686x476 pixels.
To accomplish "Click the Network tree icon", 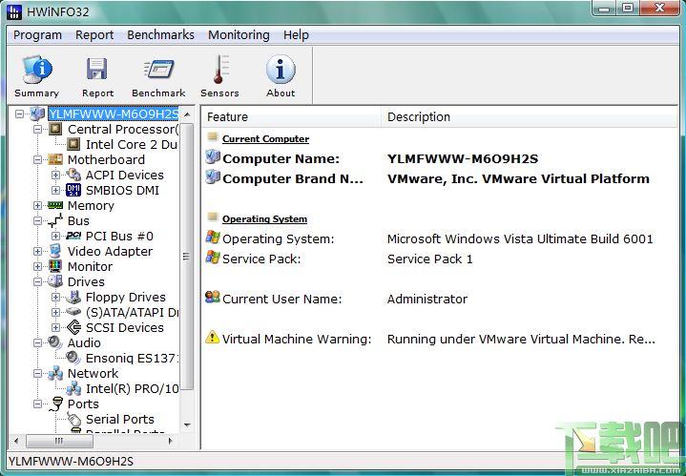I will click(55, 373).
